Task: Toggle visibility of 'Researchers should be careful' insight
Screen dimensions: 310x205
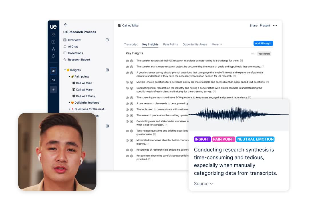Action: 127,156
